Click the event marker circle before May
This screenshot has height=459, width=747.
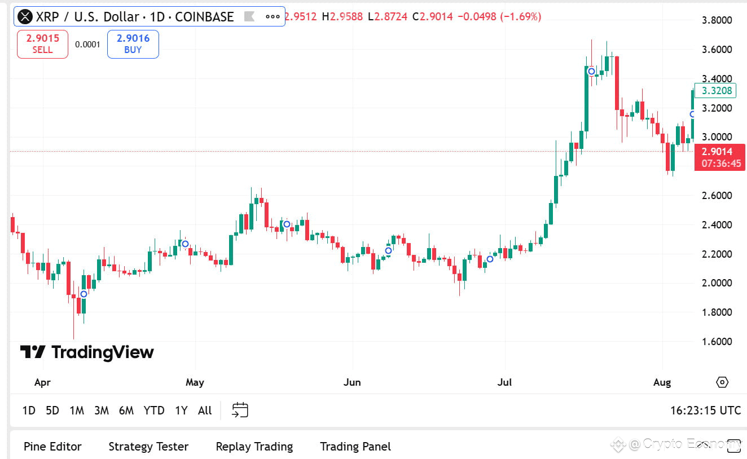[184, 244]
